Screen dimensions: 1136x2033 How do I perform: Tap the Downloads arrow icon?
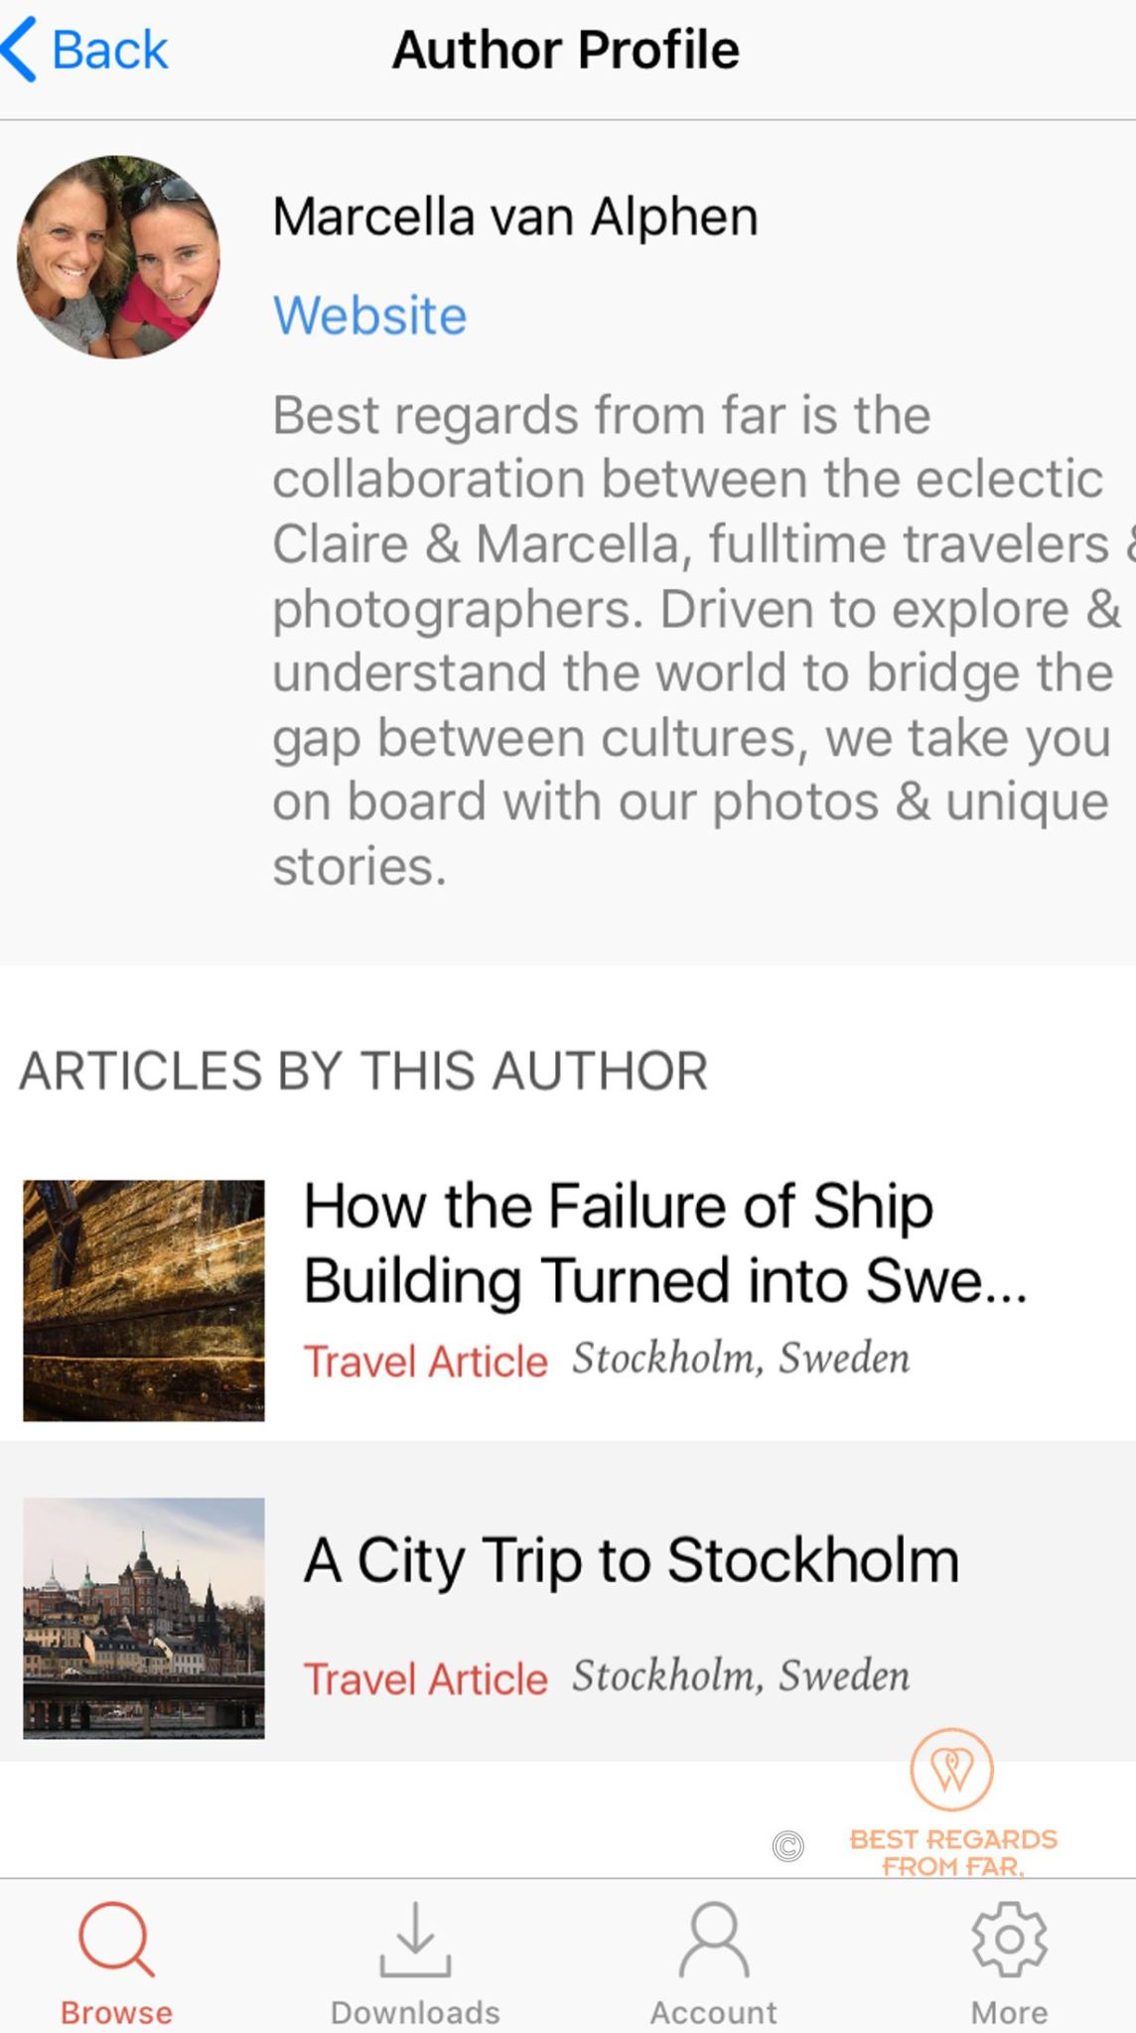pos(415,1938)
